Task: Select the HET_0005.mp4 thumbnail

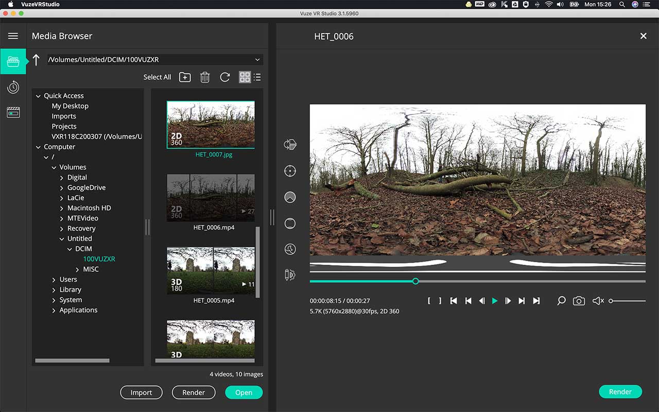Action: click(x=211, y=271)
